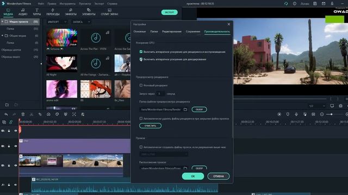Select the Setsuna media thumbnail
Viewport: 348px width, 195px height.
tap(61, 37)
